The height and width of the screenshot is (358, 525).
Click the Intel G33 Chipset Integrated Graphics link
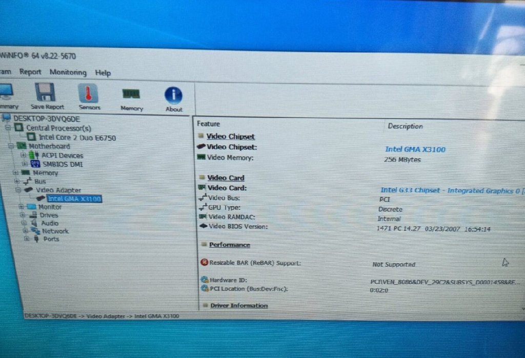452,191
